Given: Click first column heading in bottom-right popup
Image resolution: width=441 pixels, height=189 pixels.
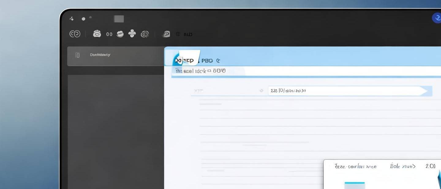Looking at the screenshot, I should 356,166.
